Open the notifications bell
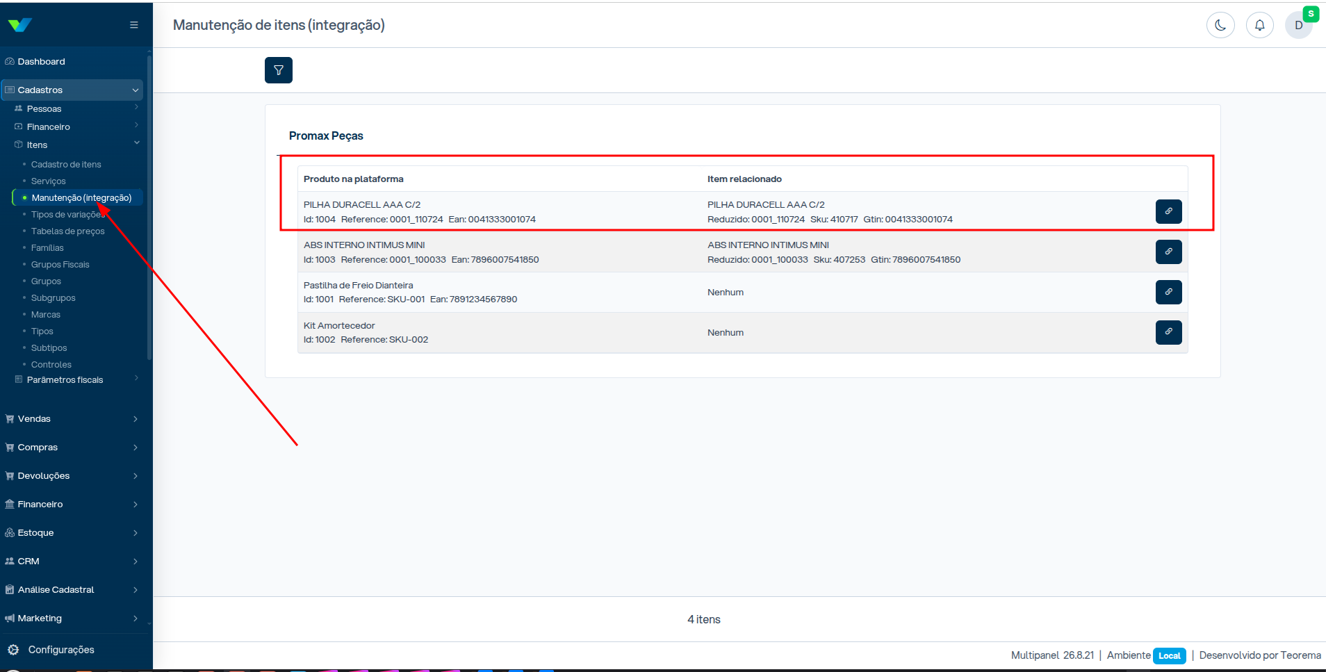The image size is (1326, 672). pyautogui.click(x=1259, y=25)
